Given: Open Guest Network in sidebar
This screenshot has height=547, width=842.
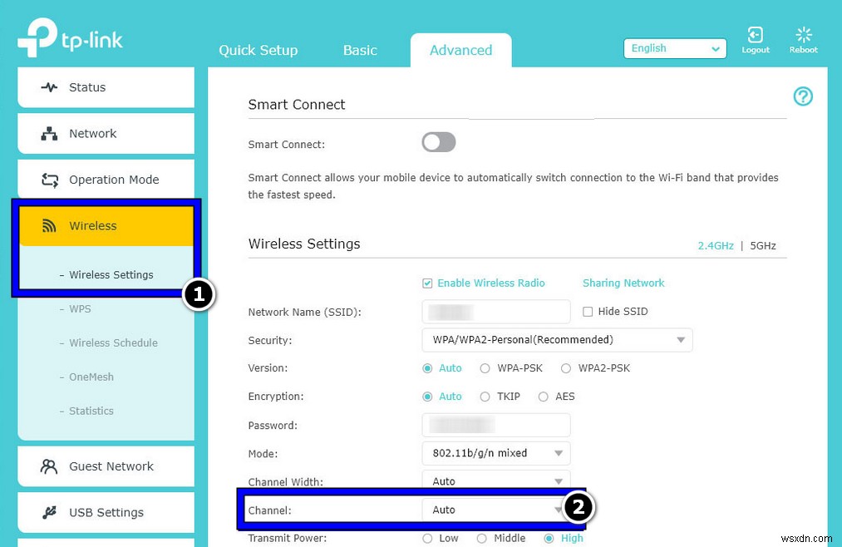Looking at the screenshot, I should (106, 466).
